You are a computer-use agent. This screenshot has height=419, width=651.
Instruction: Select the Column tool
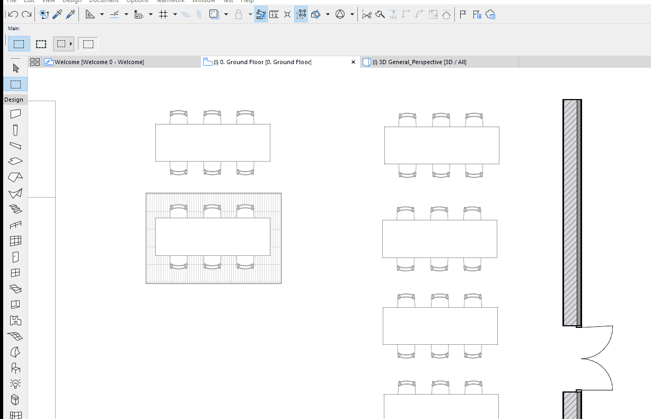click(x=15, y=130)
